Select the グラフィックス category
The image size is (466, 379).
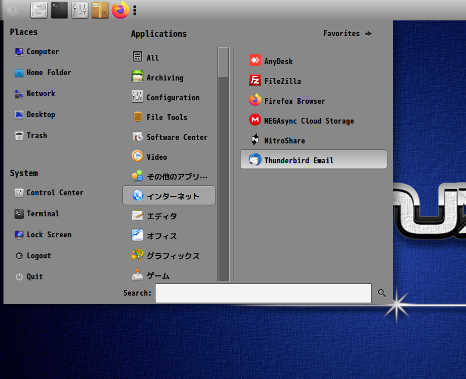169,255
